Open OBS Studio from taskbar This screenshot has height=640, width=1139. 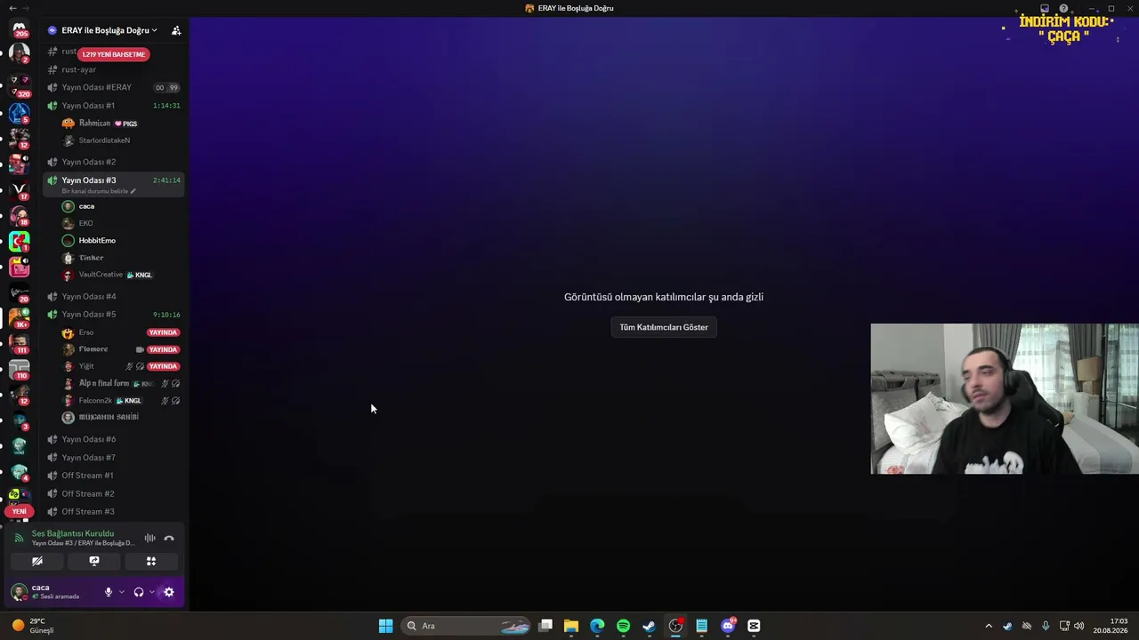[x=675, y=626]
